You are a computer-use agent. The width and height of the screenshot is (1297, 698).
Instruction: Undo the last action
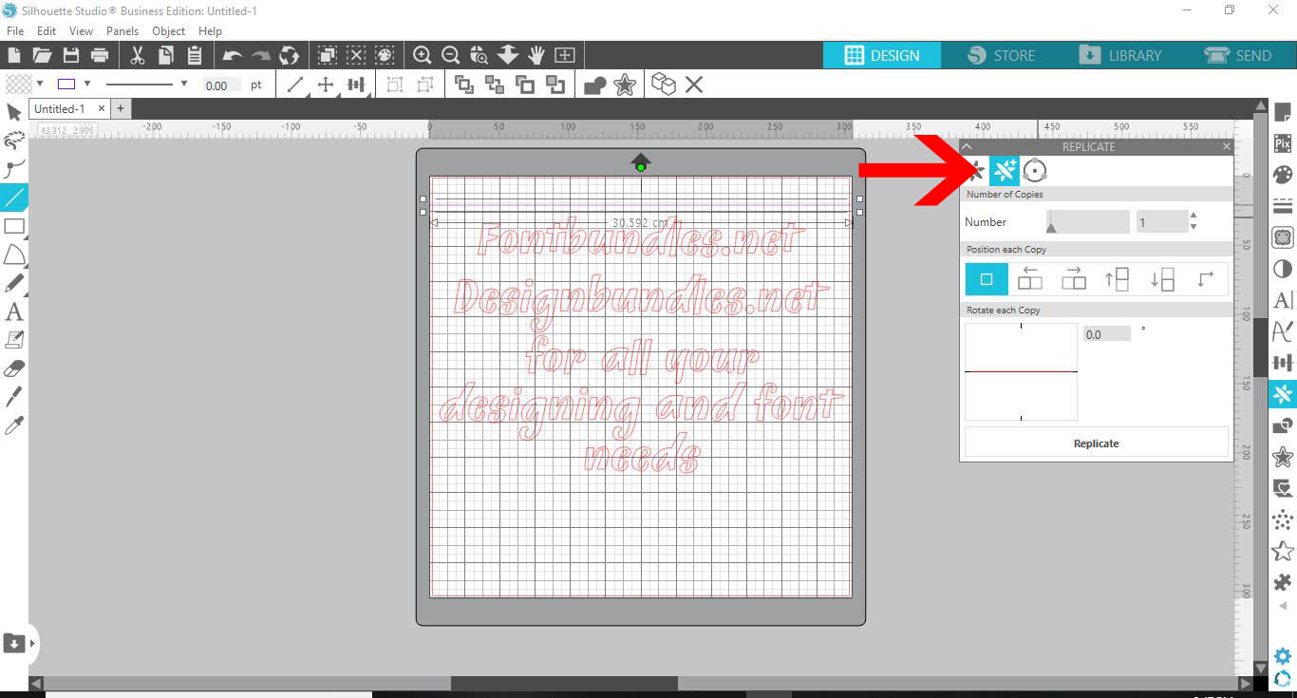[233, 56]
